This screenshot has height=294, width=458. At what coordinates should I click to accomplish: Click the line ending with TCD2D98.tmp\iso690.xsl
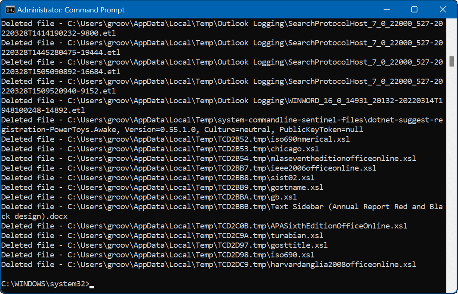tap(158, 255)
